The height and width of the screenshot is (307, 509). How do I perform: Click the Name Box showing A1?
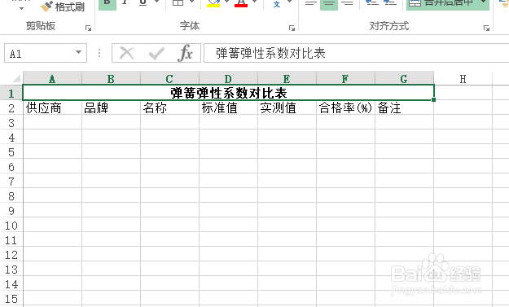46,53
